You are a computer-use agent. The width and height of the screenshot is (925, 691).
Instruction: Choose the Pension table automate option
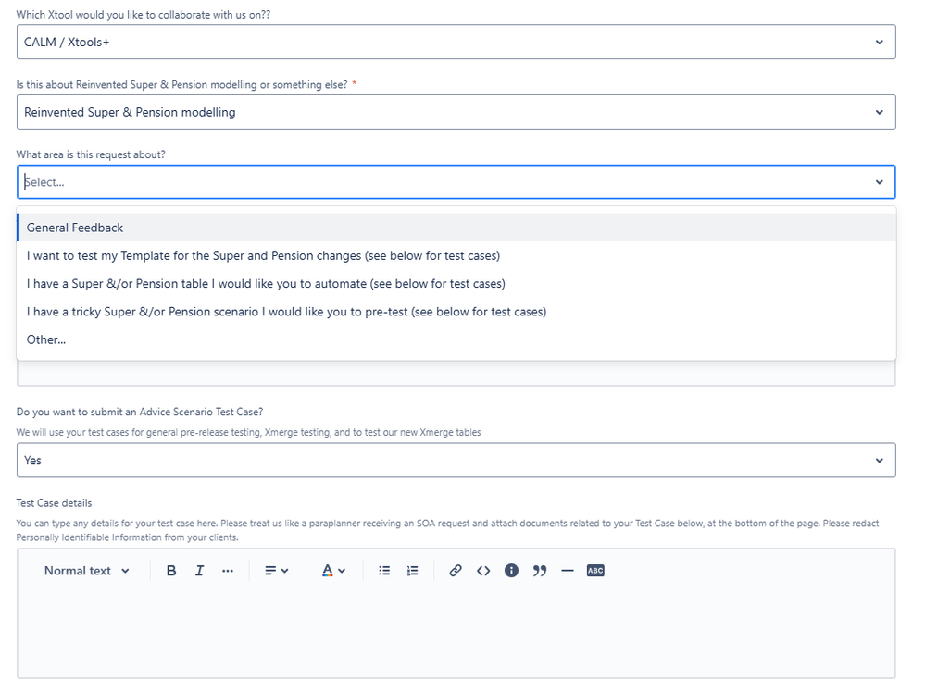pos(456,284)
